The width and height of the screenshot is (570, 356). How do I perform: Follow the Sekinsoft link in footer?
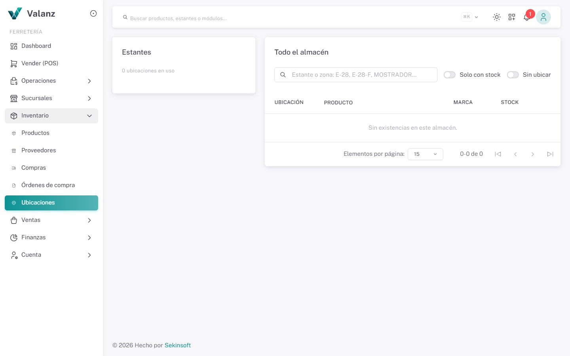click(x=178, y=345)
